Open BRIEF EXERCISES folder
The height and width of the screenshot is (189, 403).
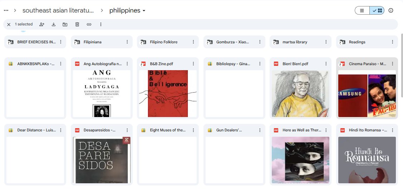[x=35, y=42]
